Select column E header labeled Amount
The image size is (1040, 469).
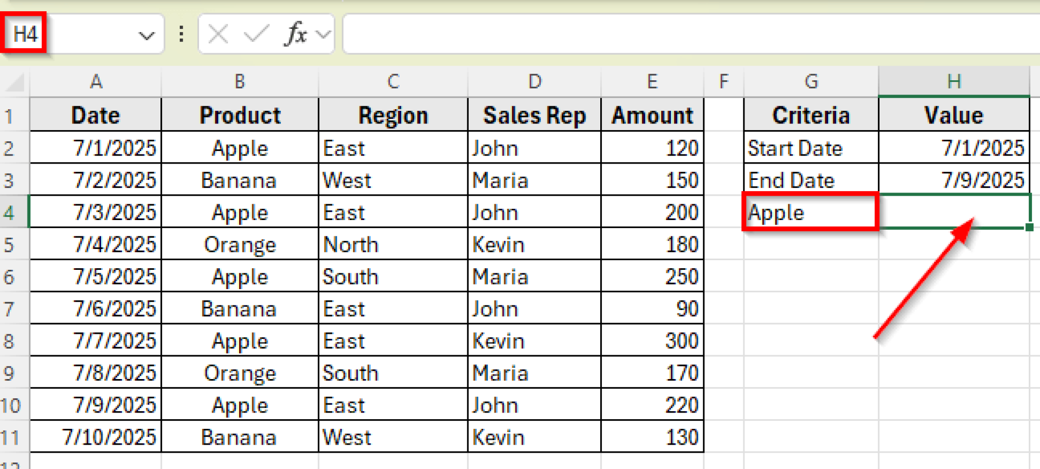[x=653, y=81]
